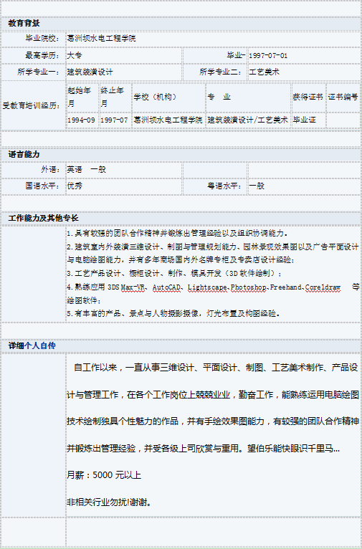Click the underlined word Lightscape
This screenshot has height=549, width=362.
pos(207,287)
